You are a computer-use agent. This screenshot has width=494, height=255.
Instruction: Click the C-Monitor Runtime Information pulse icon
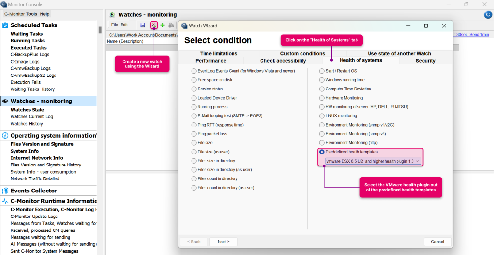(5, 201)
